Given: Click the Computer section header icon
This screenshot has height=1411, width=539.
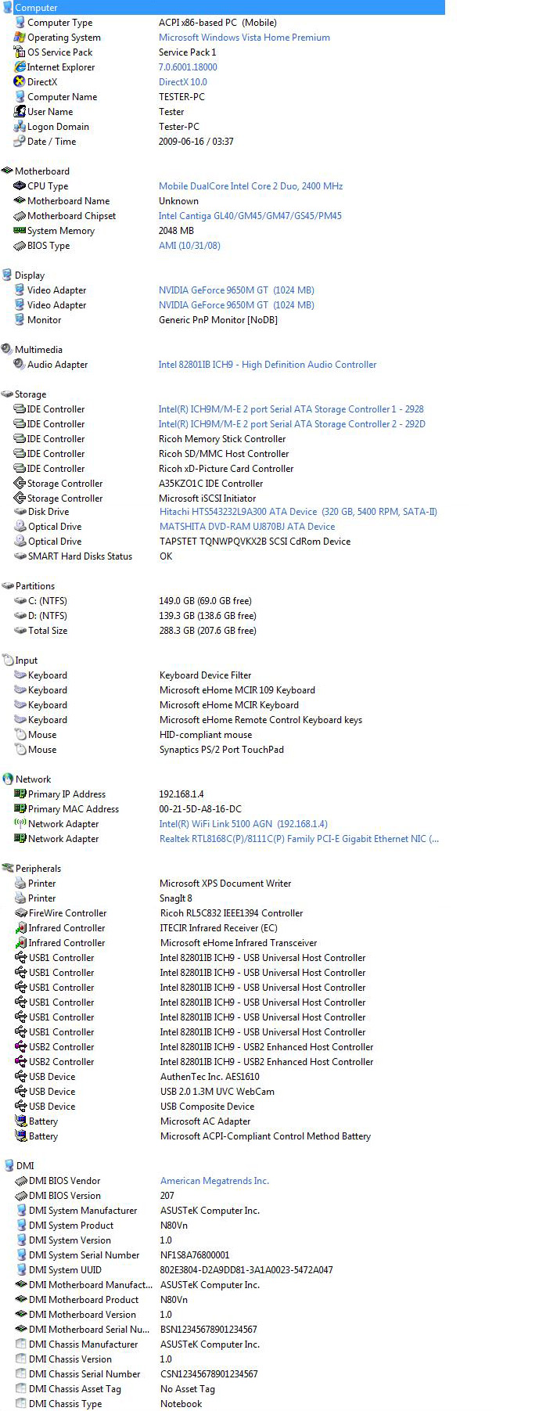Looking at the screenshot, I should [8, 7].
